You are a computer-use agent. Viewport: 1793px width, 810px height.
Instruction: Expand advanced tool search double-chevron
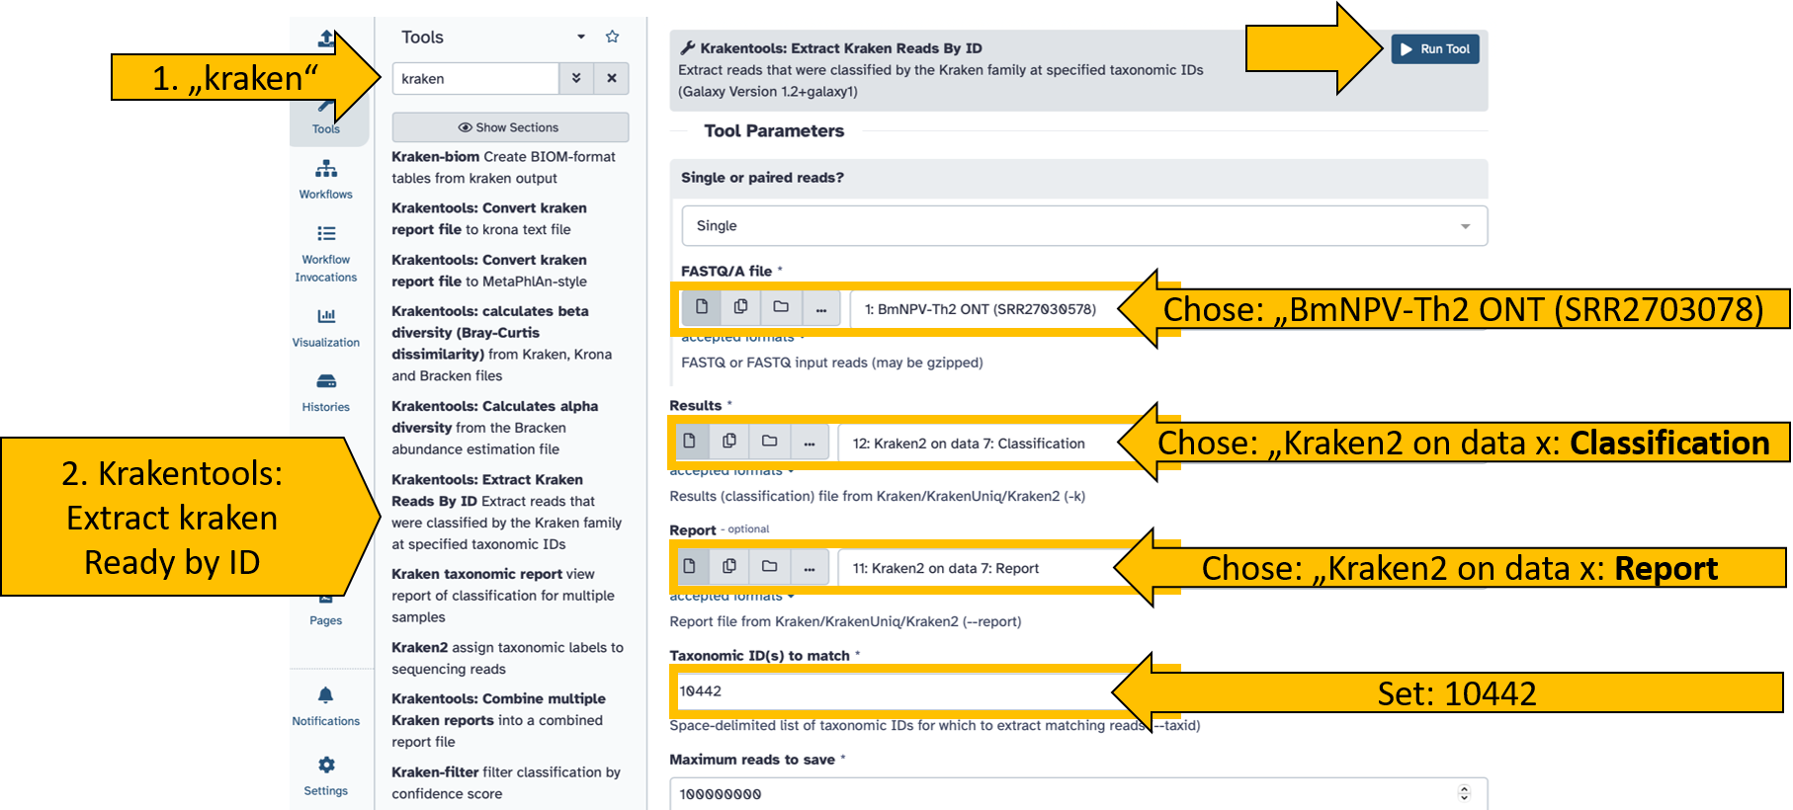(x=576, y=78)
